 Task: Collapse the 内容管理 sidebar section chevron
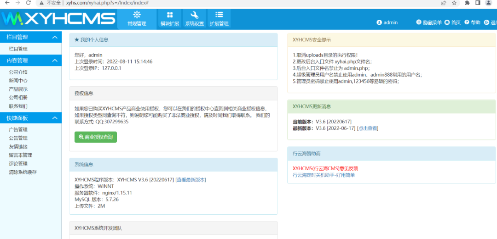tap(54, 61)
